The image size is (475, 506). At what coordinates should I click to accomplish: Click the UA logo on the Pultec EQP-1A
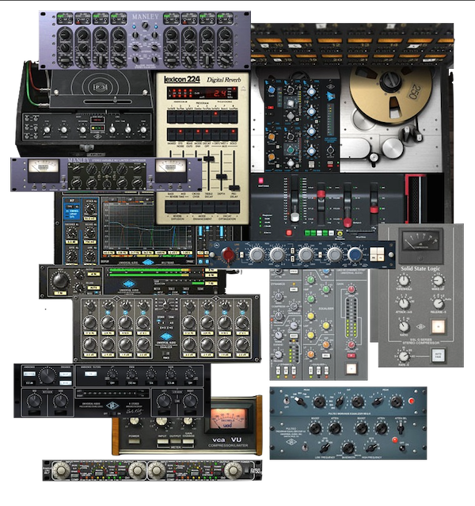tap(291, 441)
